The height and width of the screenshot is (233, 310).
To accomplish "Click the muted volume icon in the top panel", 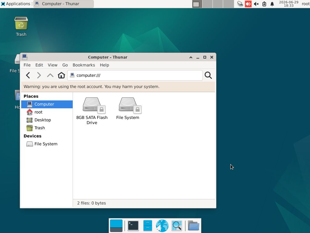I will pos(256,4).
